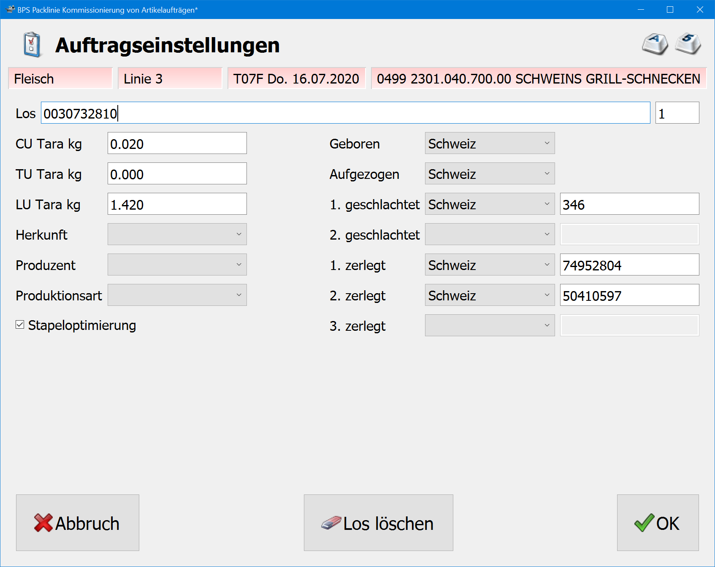Expand the Aufgezogen dropdown
The image size is (715, 567).
coord(490,174)
